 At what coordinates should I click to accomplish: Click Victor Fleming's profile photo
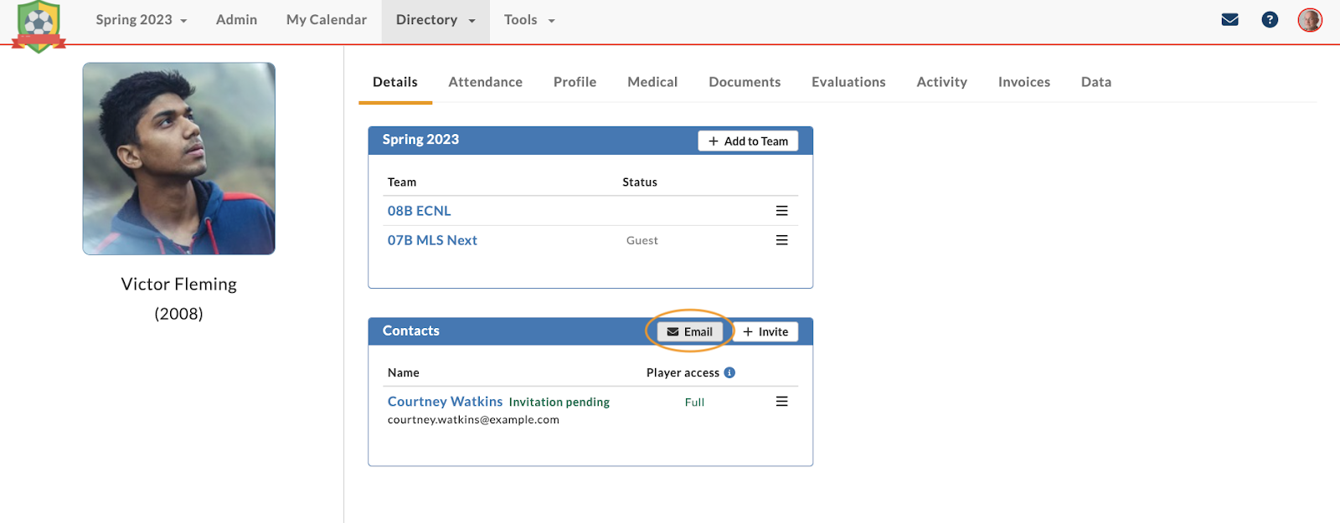[x=179, y=159]
